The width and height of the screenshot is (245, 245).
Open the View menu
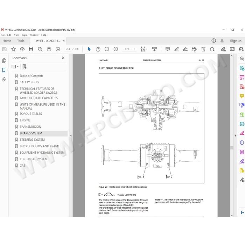16,35
